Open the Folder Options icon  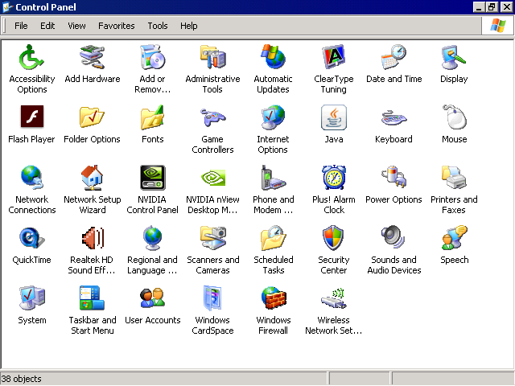click(92, 117)
